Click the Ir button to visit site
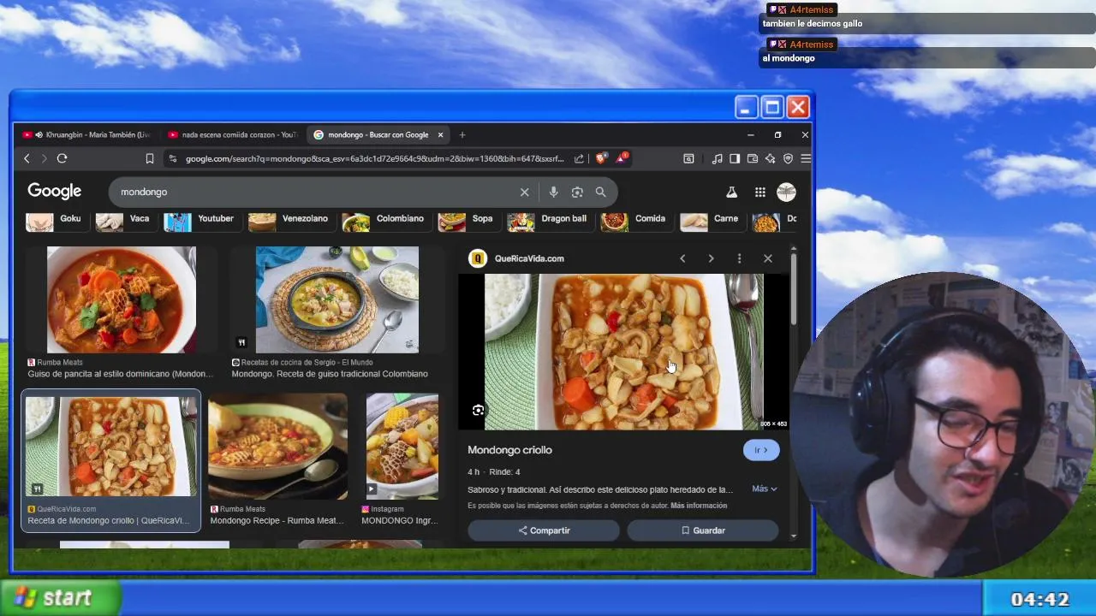1096x616 pixels. click(761, 450)
